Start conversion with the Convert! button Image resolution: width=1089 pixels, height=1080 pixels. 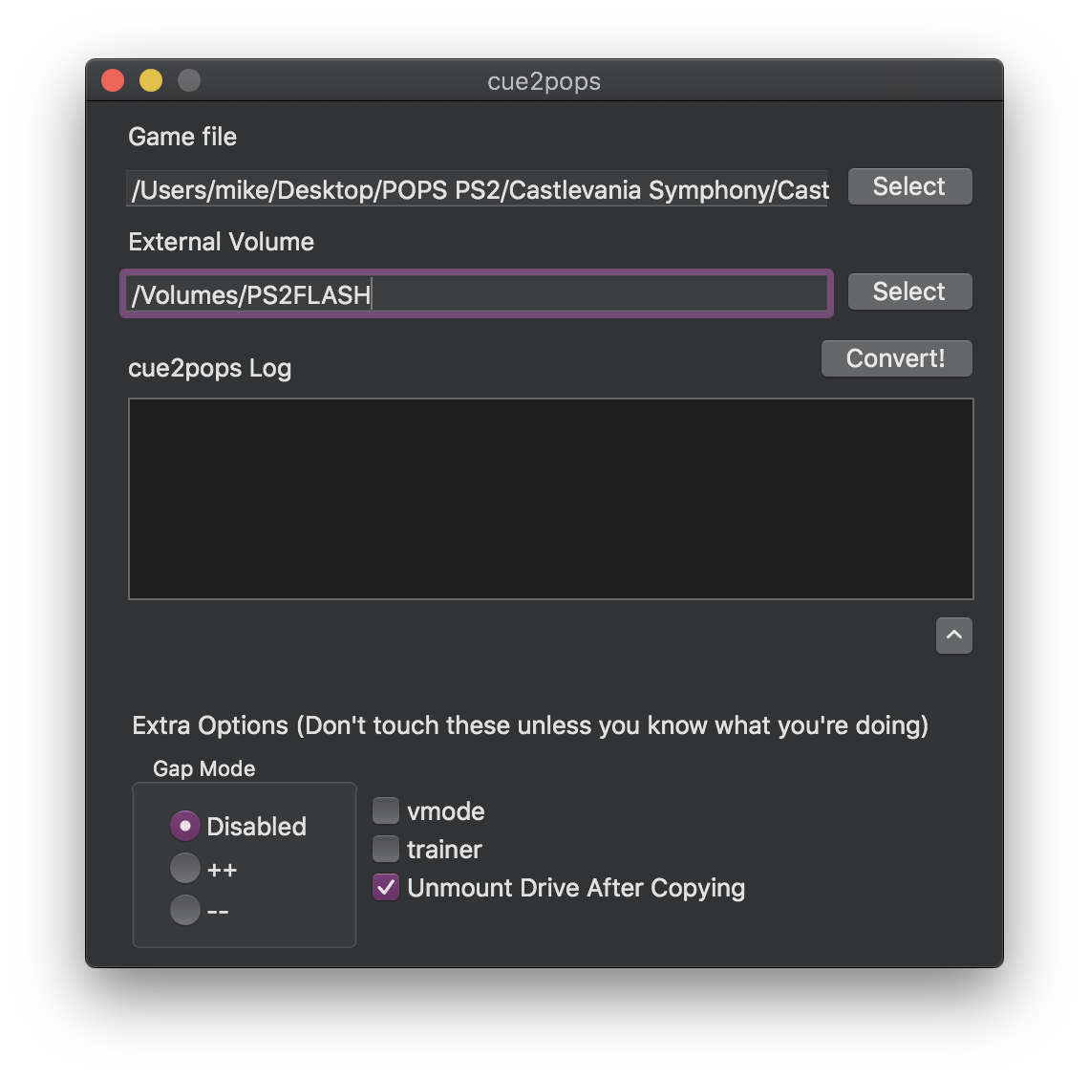click(x=897, y=357)
